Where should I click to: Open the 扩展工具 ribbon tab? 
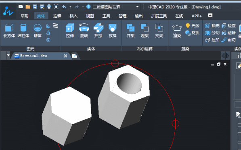click(x=159, y=16)
